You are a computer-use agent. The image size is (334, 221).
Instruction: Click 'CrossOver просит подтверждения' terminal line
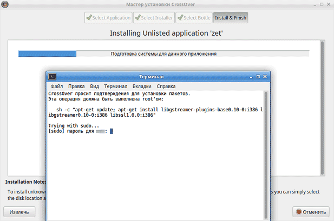click(x=119, y=93)
